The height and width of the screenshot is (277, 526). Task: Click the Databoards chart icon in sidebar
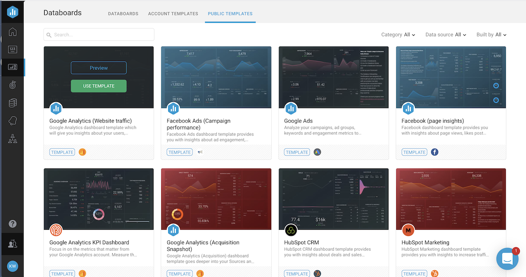pos(13,67)
